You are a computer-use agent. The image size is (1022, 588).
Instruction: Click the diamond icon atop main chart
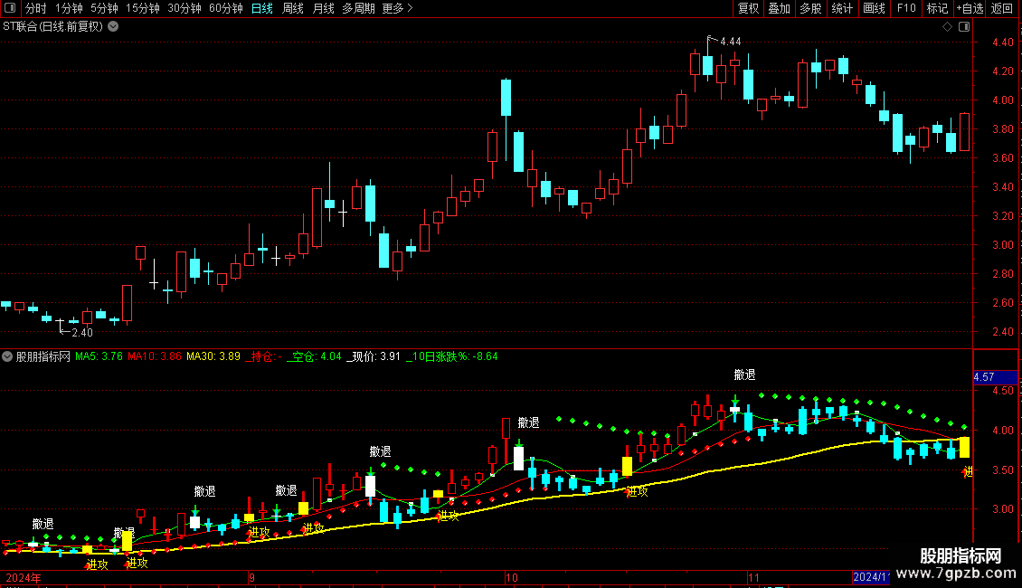(x=948, y=27)
